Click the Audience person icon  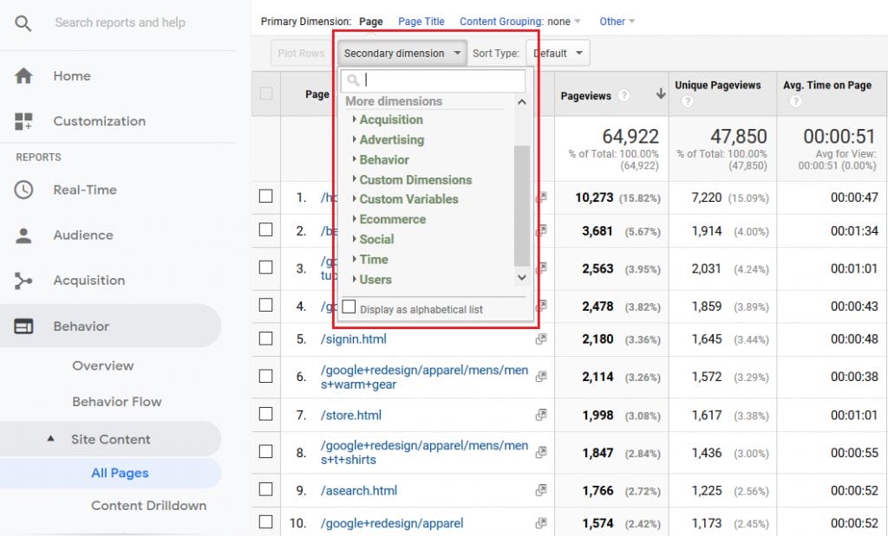(x=23, y=236)
